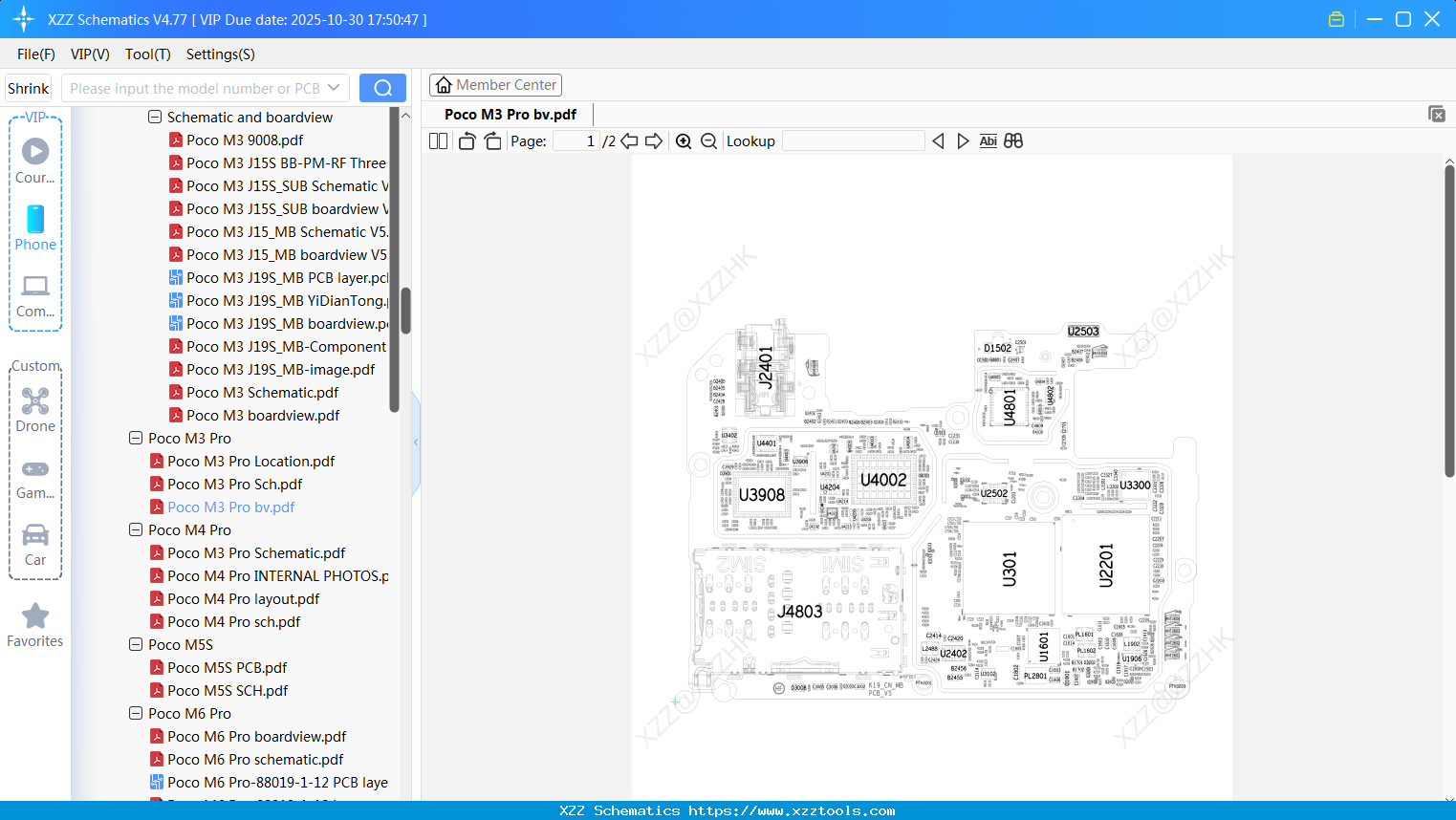Screen dimensions: 1456x820
Task: Open Poco M6 Pro boardview.pdf
Action: pos(257,737)
